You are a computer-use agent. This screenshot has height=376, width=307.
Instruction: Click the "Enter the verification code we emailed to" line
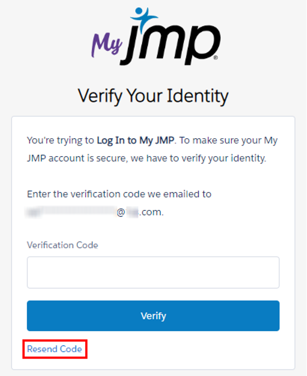[x=119, y=194]
